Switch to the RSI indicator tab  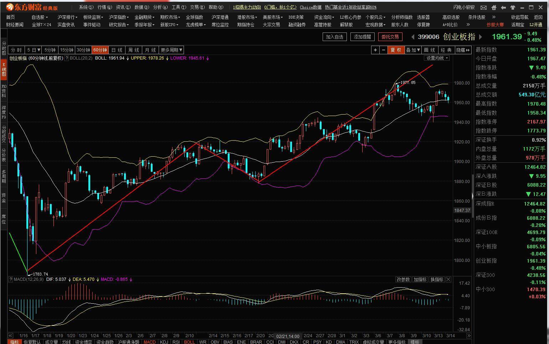tap(176, 342)
